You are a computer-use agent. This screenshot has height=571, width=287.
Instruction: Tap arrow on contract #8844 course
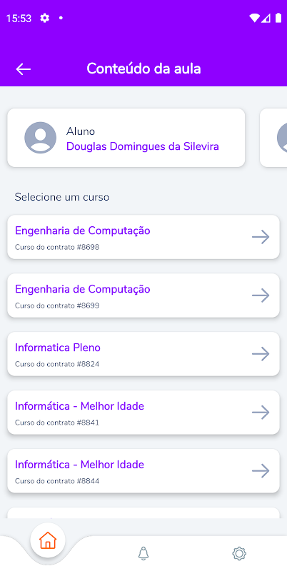tap(261, 471)
